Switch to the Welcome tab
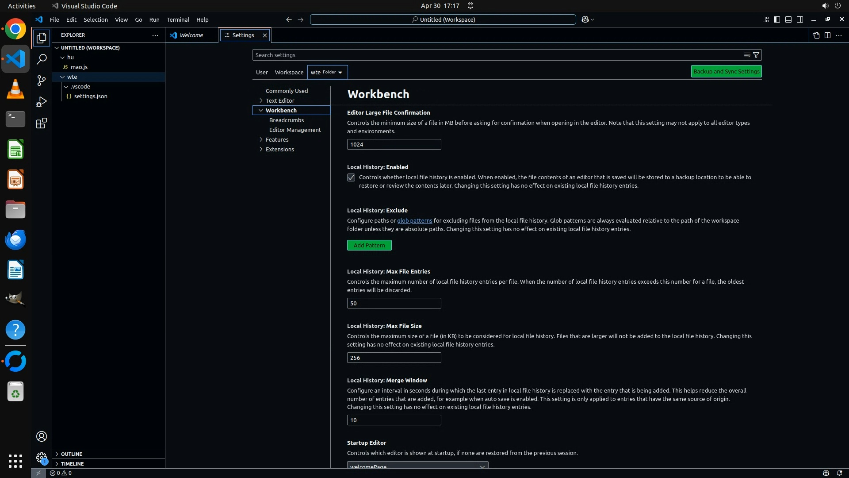The width and height of the screenshot is (849, 478). (x=191, y=35)
